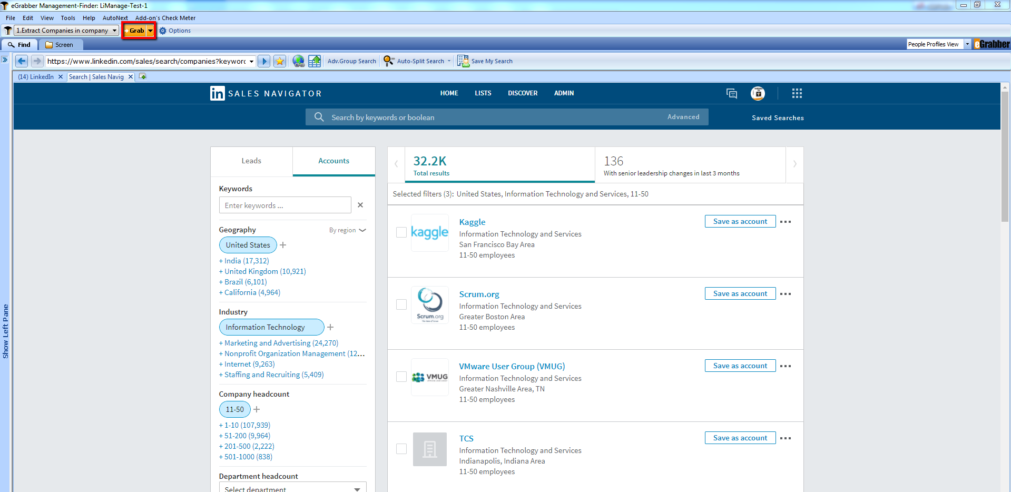Click Save My Search icon

(463, 61)
